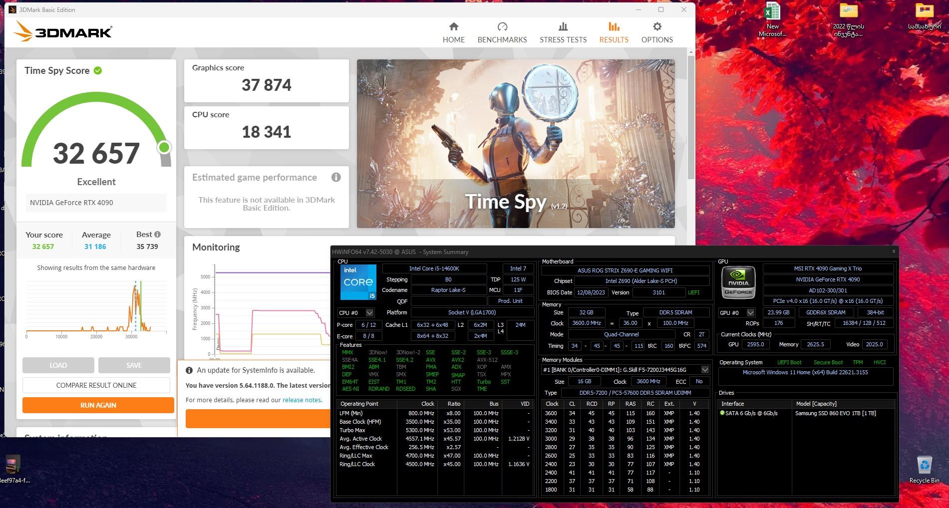
Task: Open Stress Tests bar chart icon
Action: click(563, 26)
